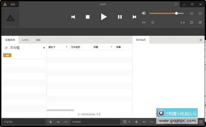Open the Default playlist tab
Viewport: 206px width, 127px height.
pos(141,40)
